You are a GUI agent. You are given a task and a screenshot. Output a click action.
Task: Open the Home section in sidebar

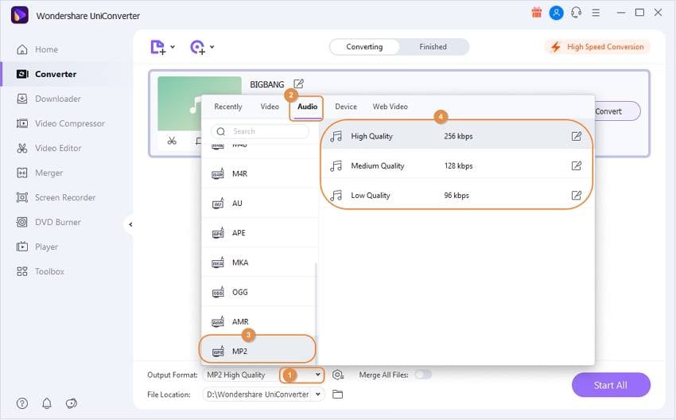coord(37,49)
